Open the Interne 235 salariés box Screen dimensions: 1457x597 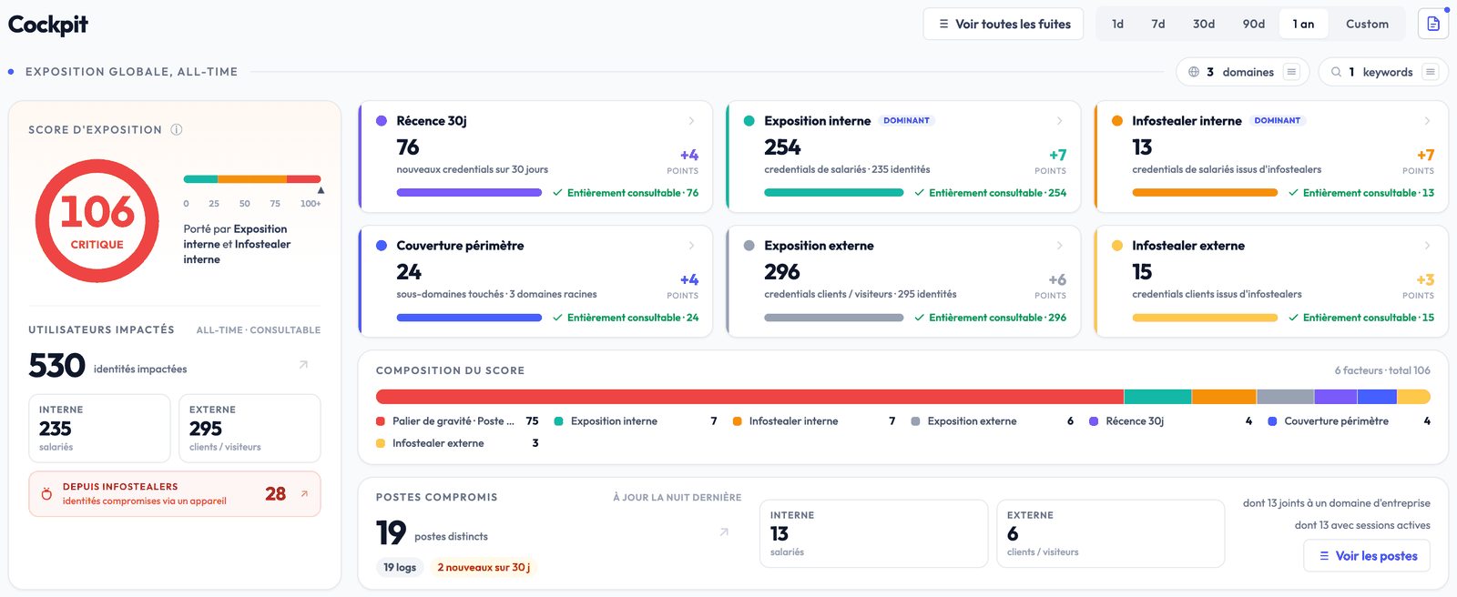tap(99, 429)
